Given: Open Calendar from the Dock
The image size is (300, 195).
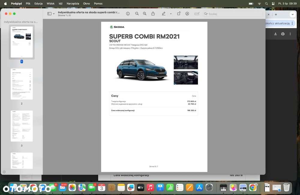Looking at the screenshot, I should 102,187.
